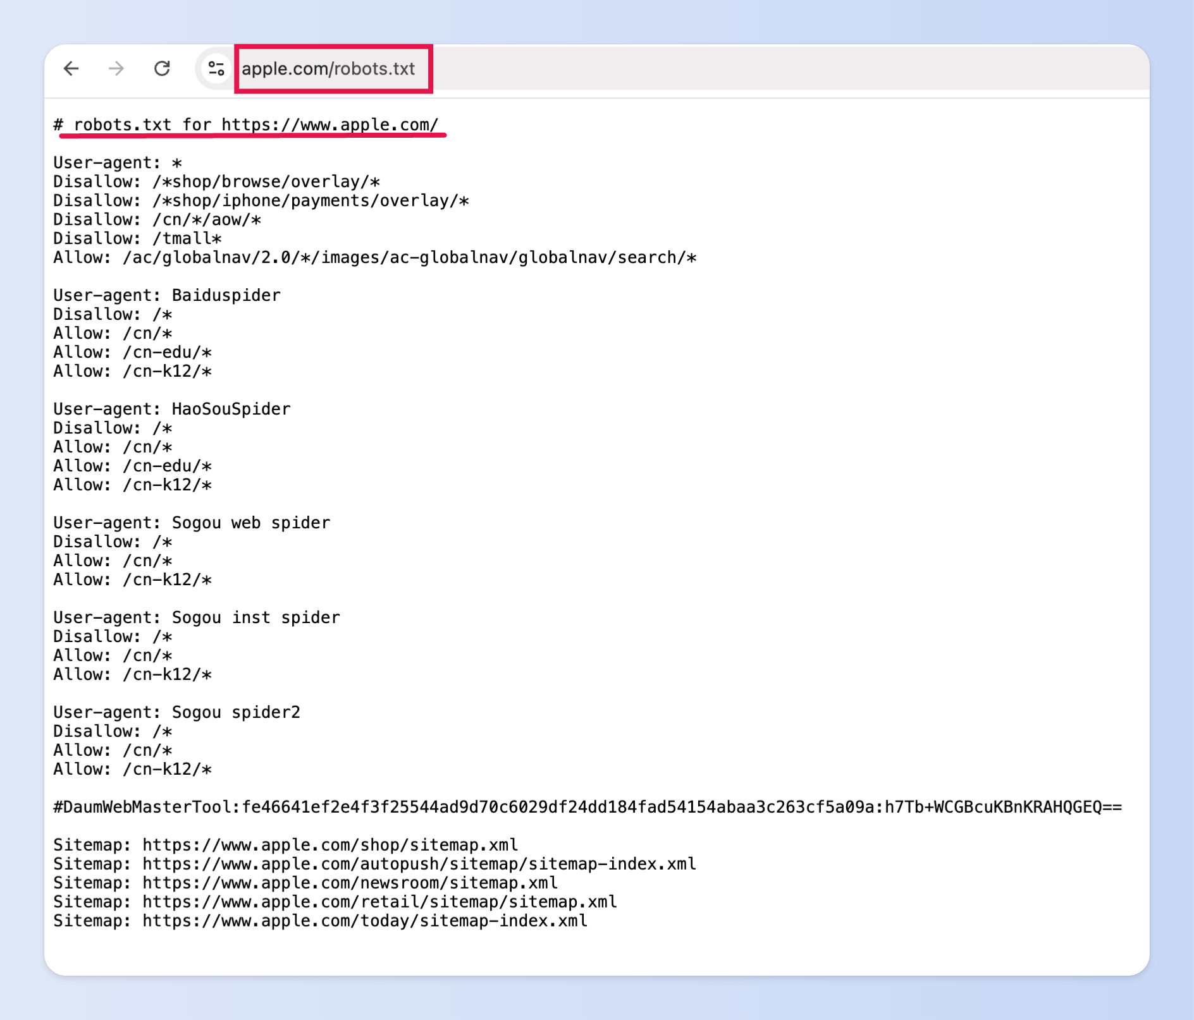Click the retail/sitemap/sitemap.xml Sitemap line
The width and height of the screenshot is (1194, 1020).
point(335,902)
